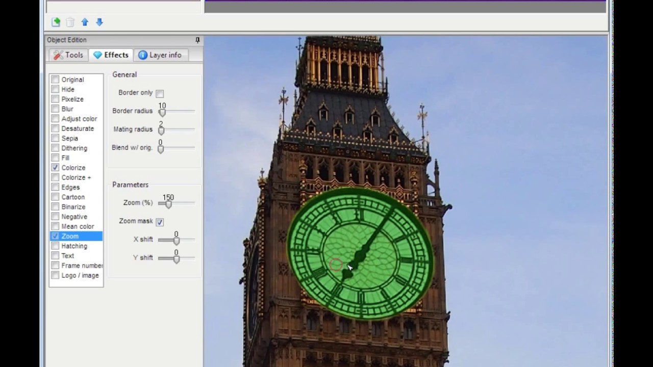Click the Mating radius slider handle

click(x=161, y=130)
